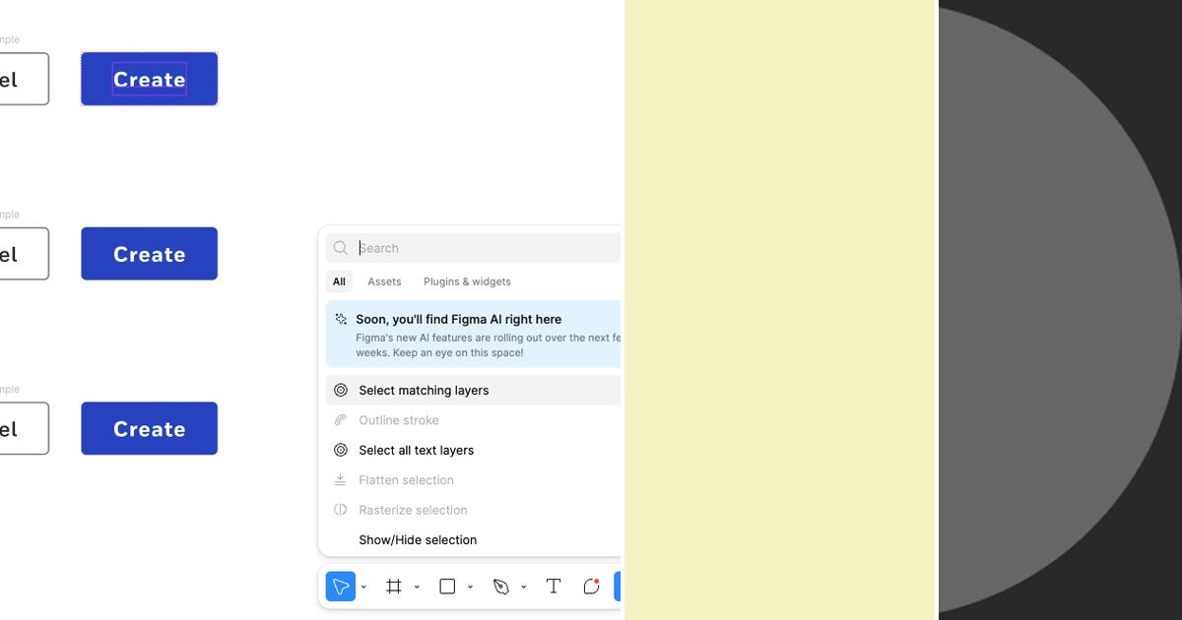
Task: Select the Text tool
Action: point(553,586)
